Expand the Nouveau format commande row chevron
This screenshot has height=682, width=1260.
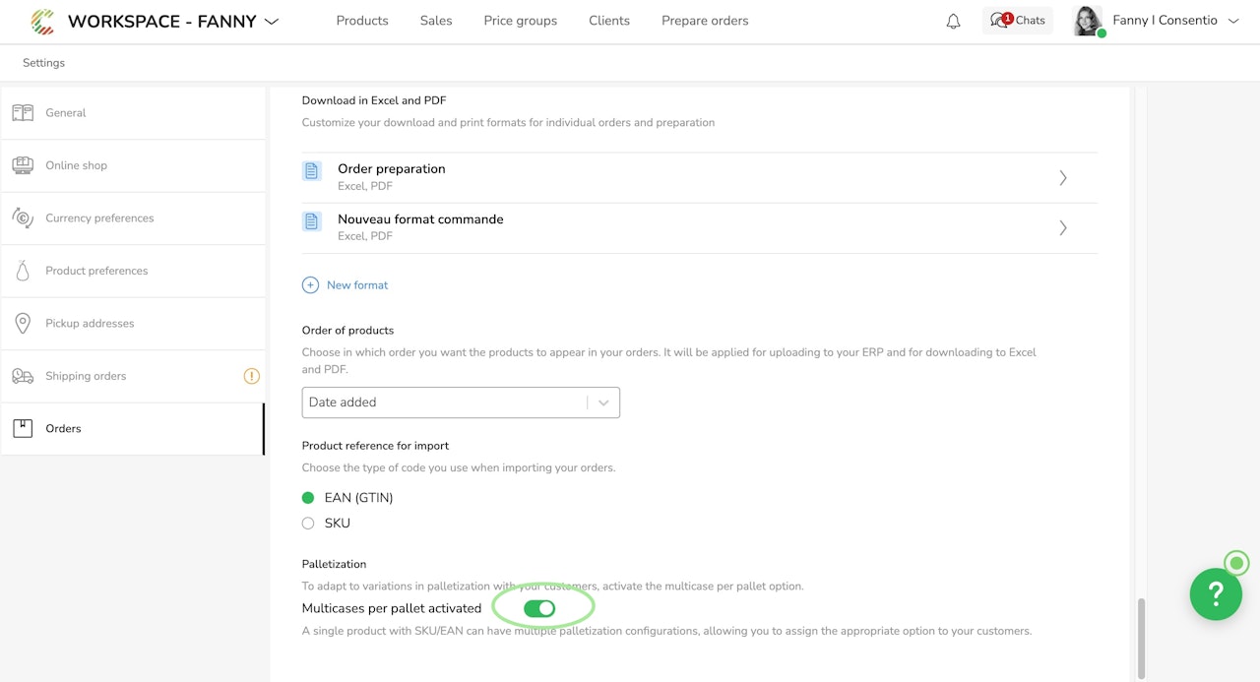[x=1063, y=228]
